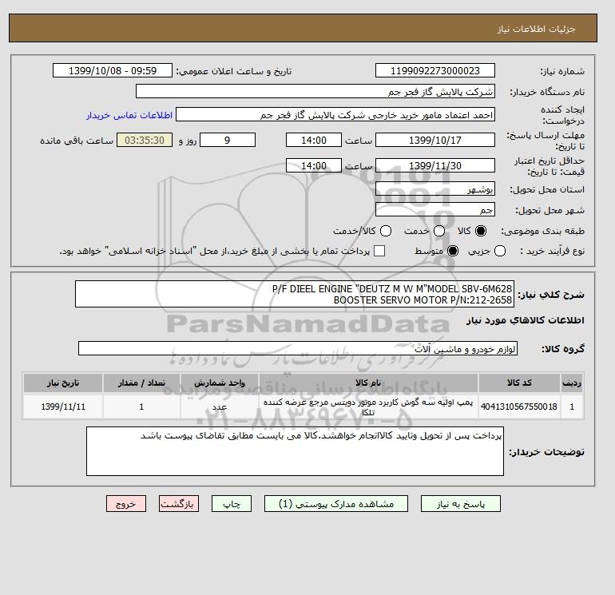The height and width of the screenshot is (595, 615).
Task: Click the need number field 1199092273000023
Action: click(435, 70)
